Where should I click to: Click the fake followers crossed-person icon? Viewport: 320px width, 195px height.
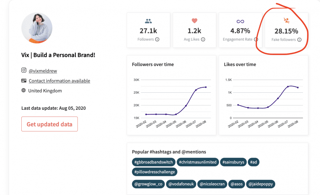287,20
